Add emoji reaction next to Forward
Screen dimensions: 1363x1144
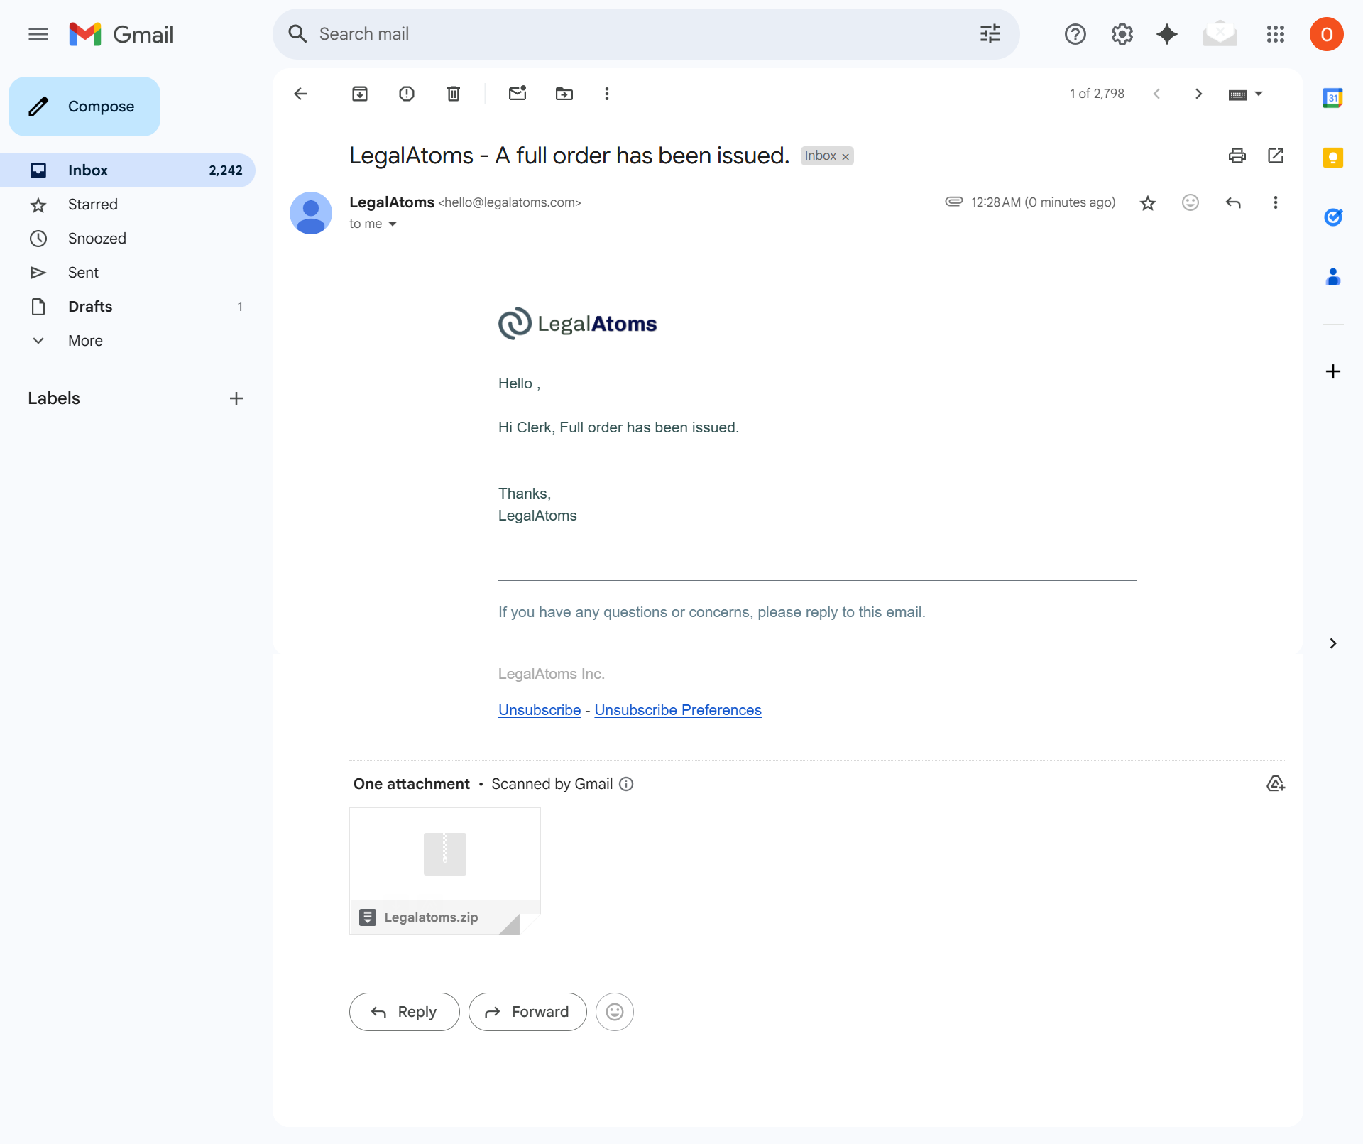615,1012
